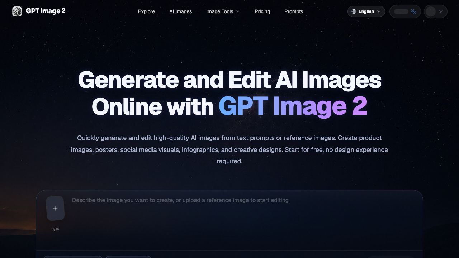Open the Explore page
Screen dimensions: 459x258
(146, 11)
